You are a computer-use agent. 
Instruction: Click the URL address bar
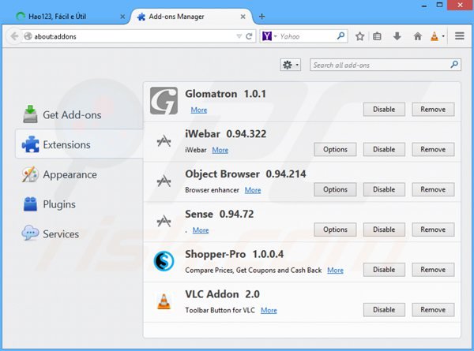coord(133,36)
